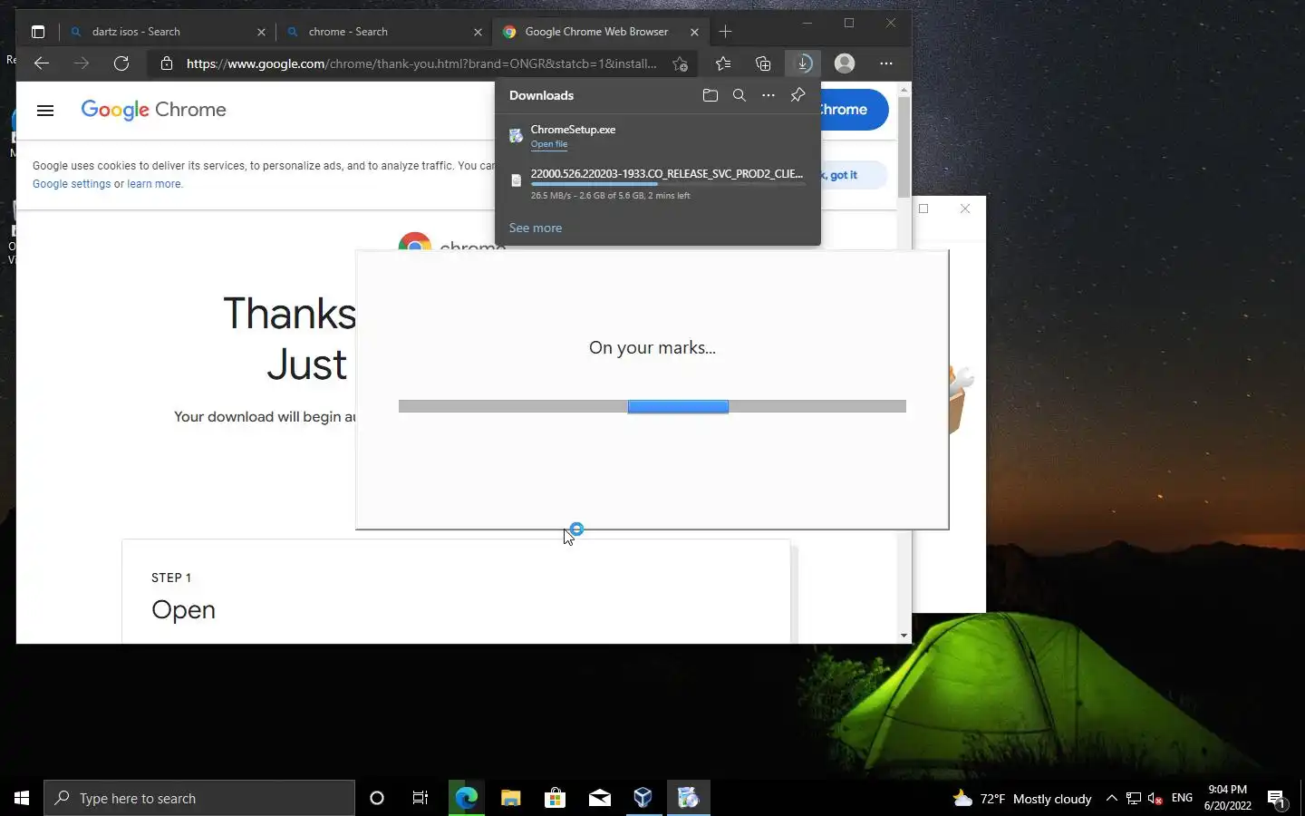
Task: Open Google settings link in cookie notice
Action: click(x=72, y=184)
